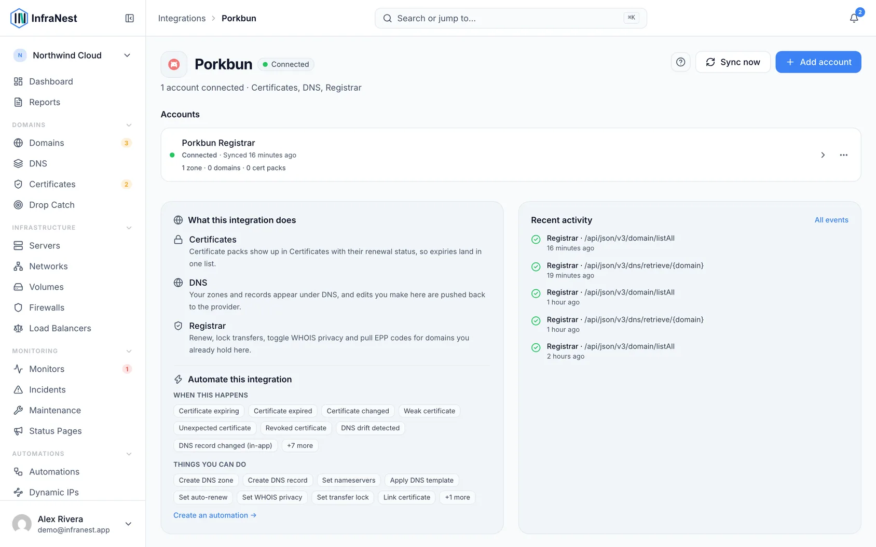Select the Weak certificate trigger chip

click(429, 411)
